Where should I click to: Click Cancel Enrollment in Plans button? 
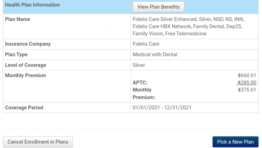(38, 142)
